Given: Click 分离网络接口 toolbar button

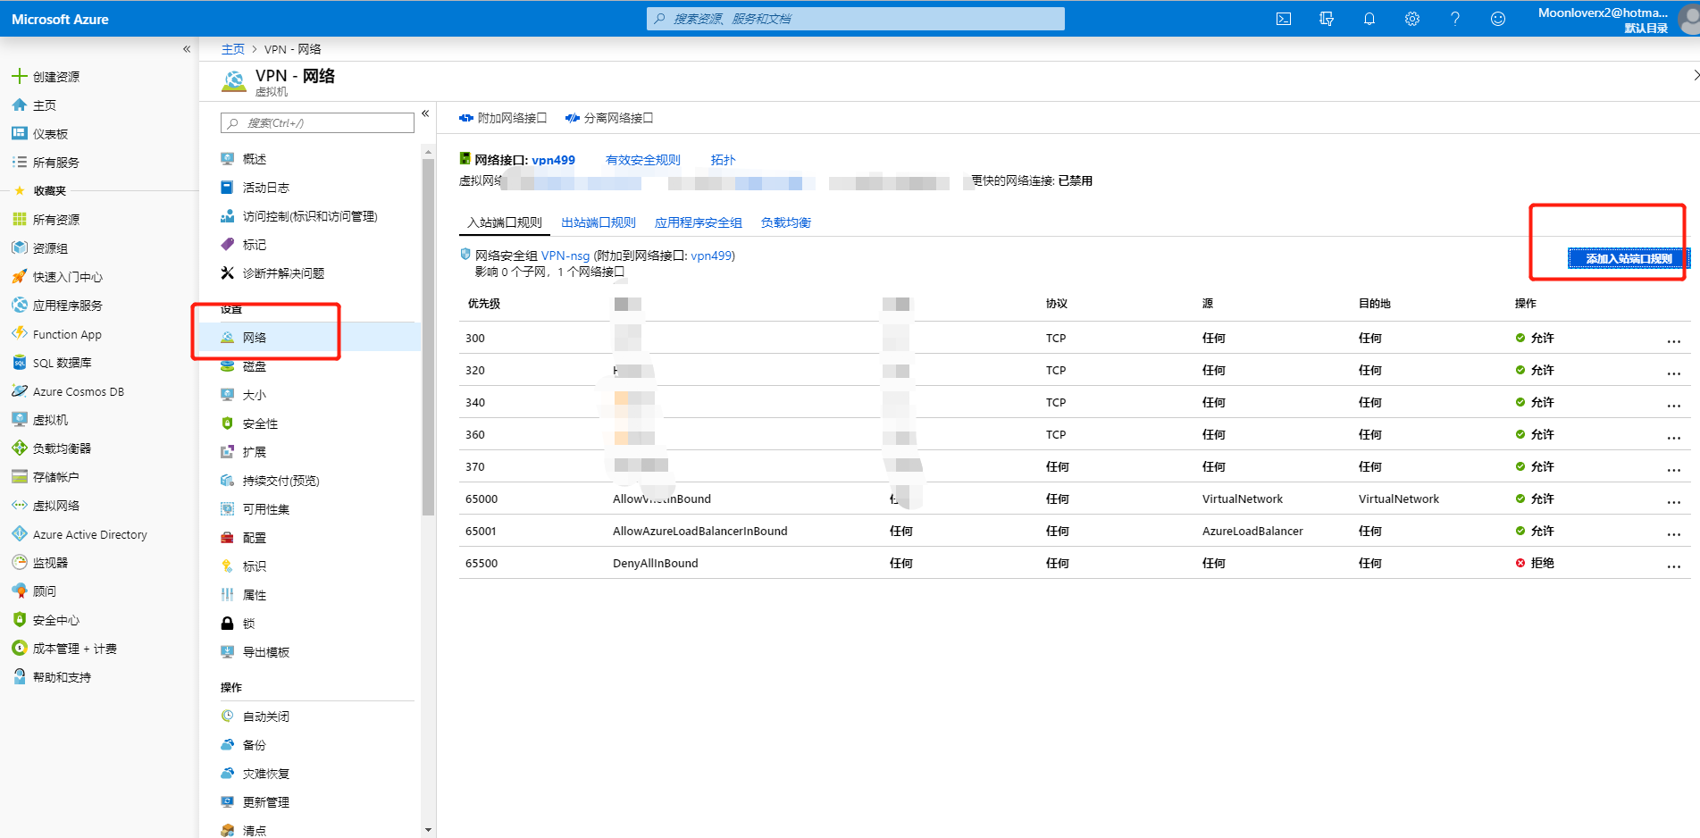Looking at the screenshot, I should [x=609, y=118].
